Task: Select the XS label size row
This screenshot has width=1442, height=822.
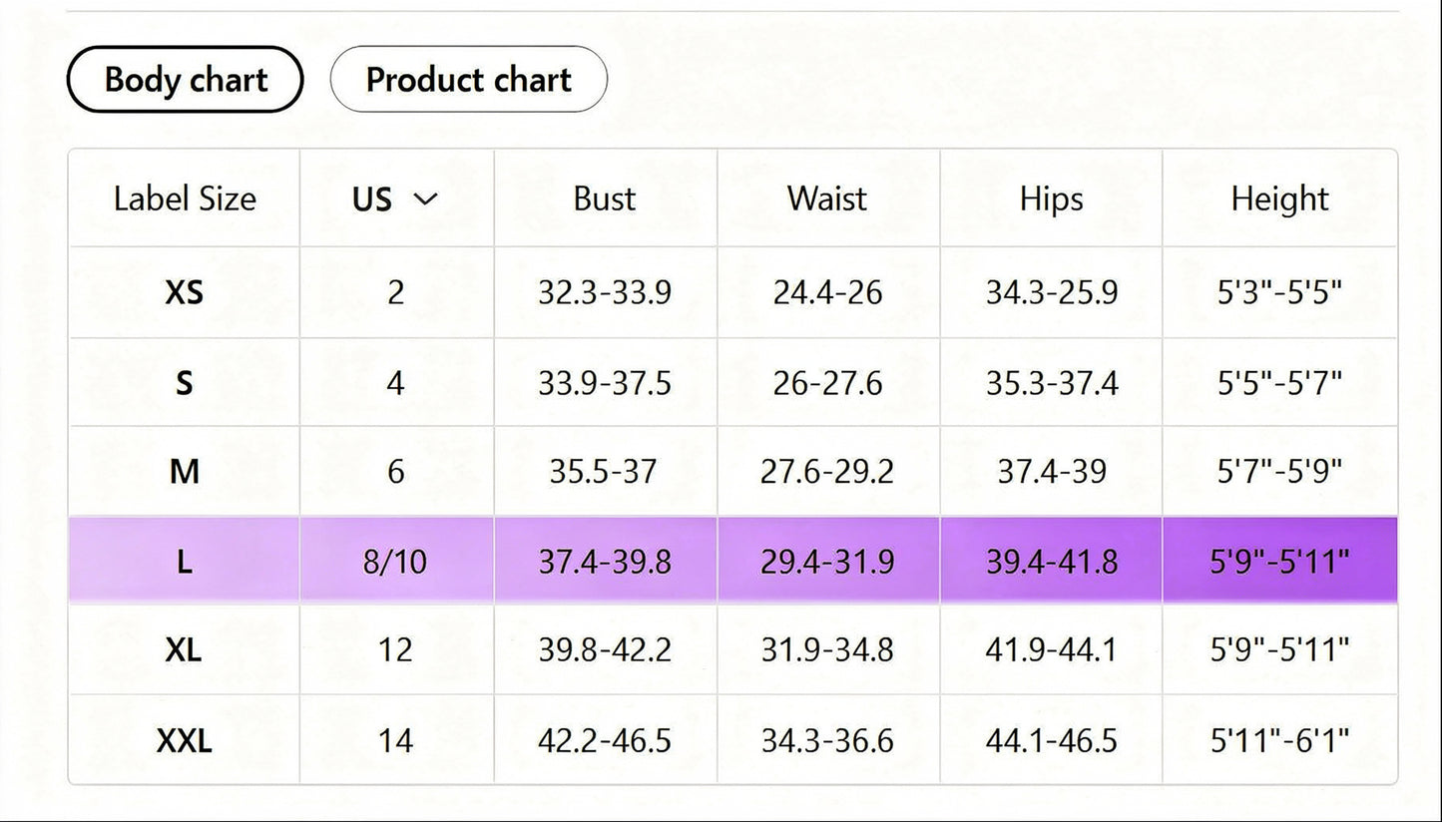Action: click(184, 292)
